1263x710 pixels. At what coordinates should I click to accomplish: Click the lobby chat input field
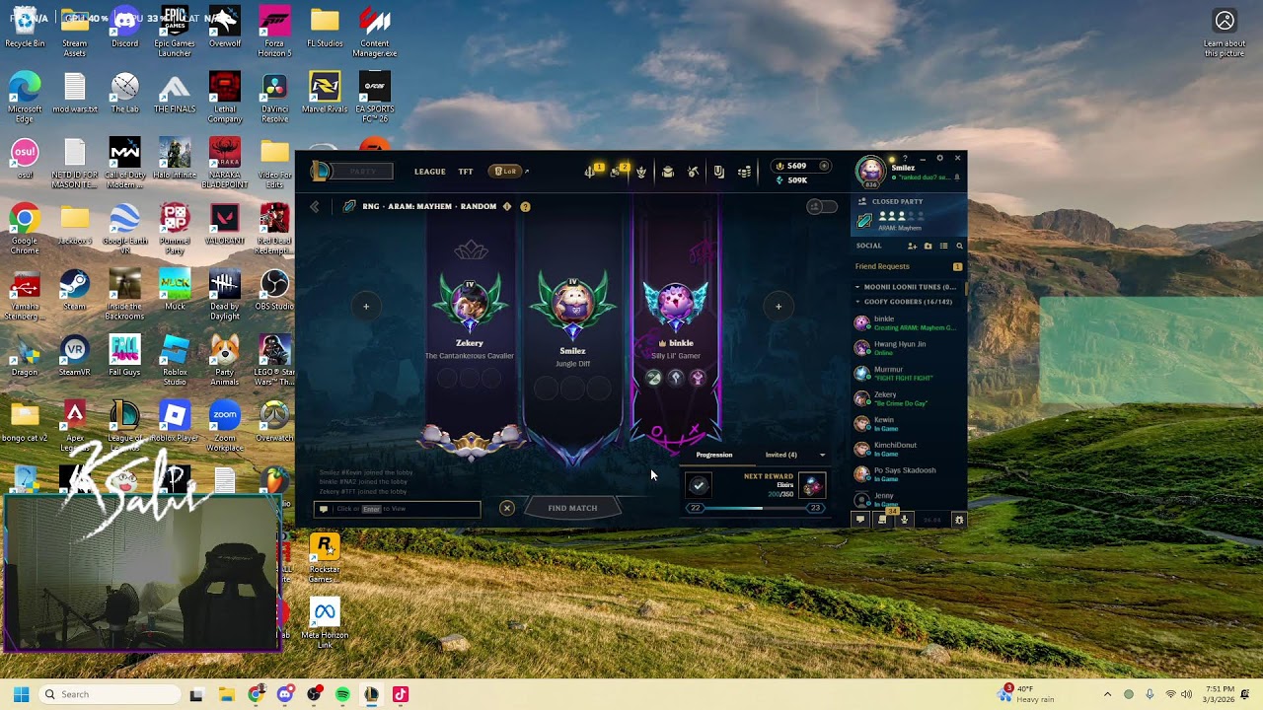(x=398, y=509)
